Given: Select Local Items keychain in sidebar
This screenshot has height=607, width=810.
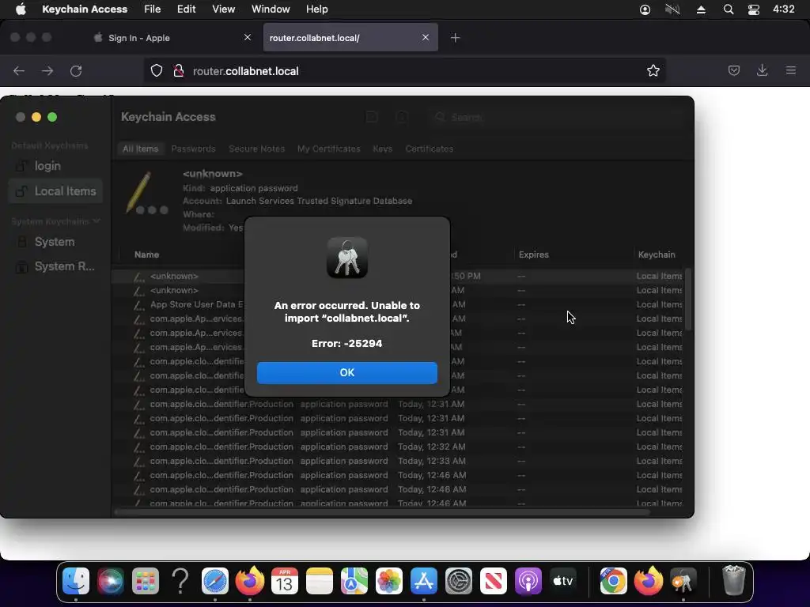Looking at the screenshot, I should pos(55,191).
